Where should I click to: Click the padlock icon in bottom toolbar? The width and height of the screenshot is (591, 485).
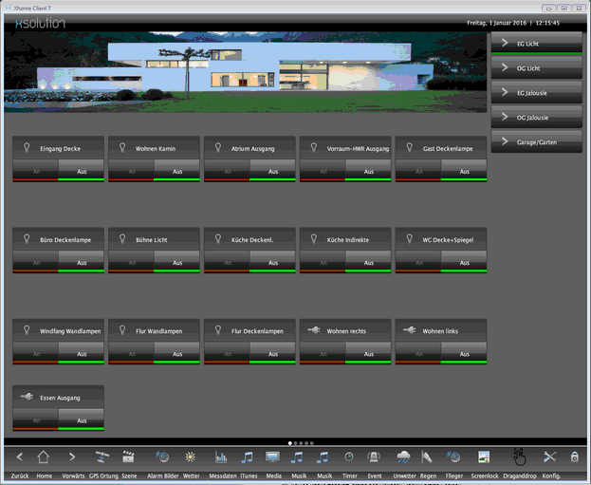click(x=575, y=457)
